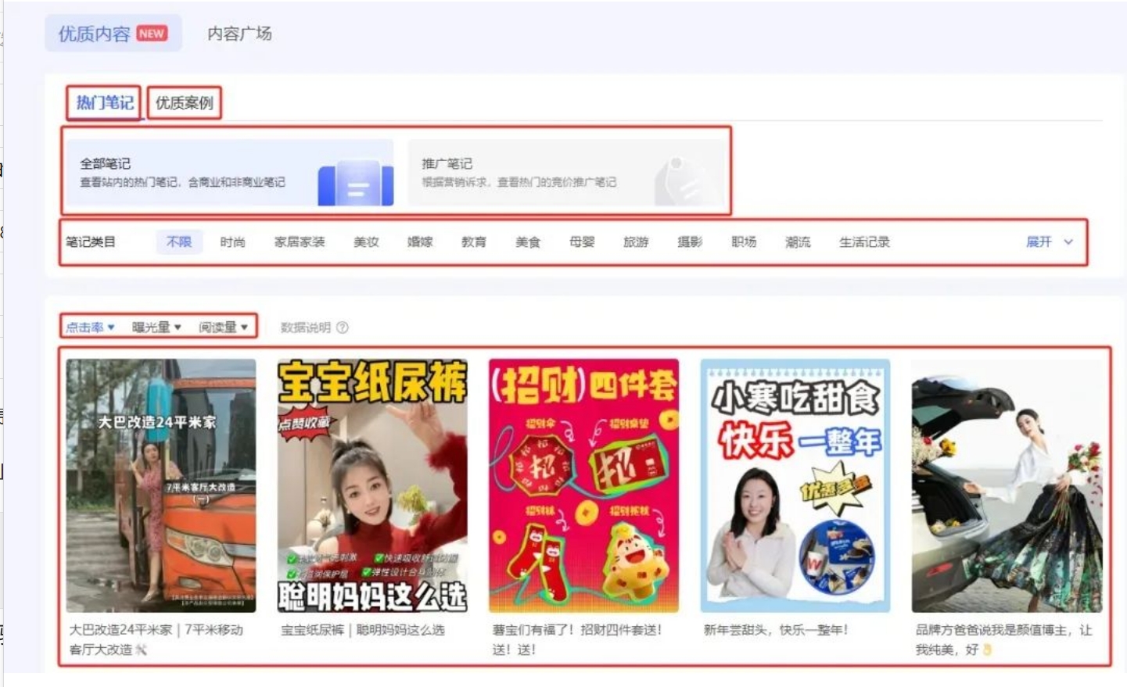Switch to the 优质内容 tab

(x=113, y=34)
